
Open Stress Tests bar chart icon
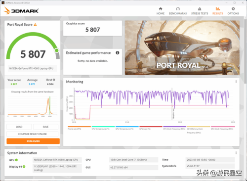pos(200,9)
